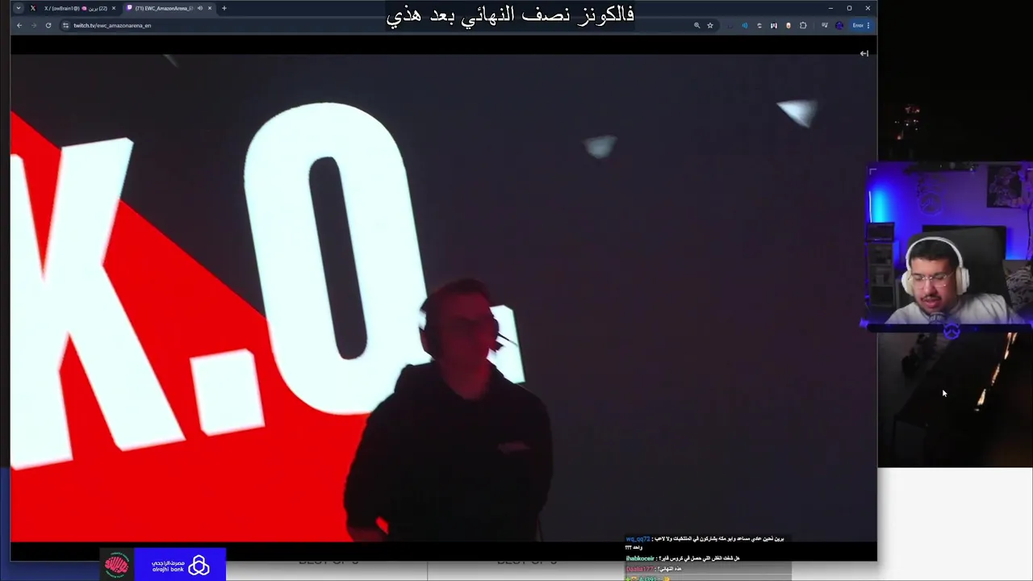Reload the Twitch page
Screen dimensions: 1033x581
(x=48, y=25)
